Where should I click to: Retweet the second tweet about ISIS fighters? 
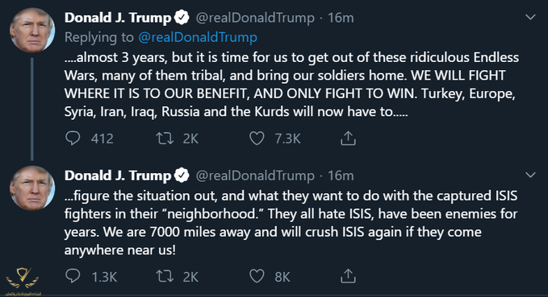165,276
